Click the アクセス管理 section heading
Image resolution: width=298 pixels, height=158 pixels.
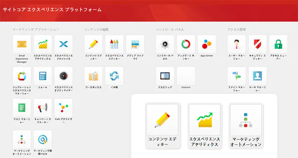236,30
